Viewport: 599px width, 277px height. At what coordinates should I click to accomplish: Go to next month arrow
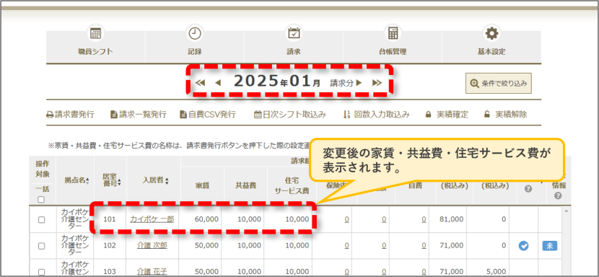(359, 83)
